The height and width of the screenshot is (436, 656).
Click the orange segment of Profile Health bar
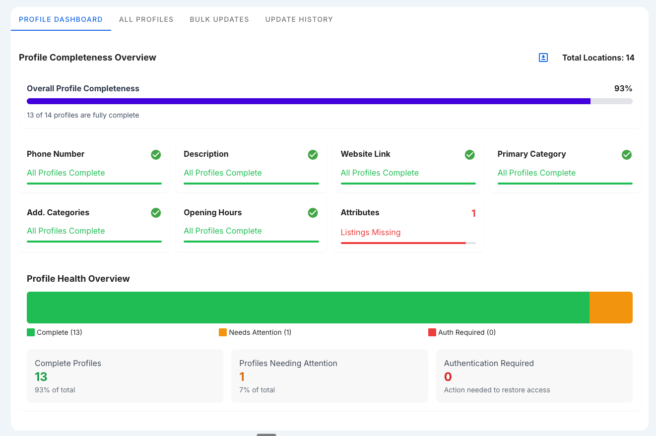[x=611, y=307]
